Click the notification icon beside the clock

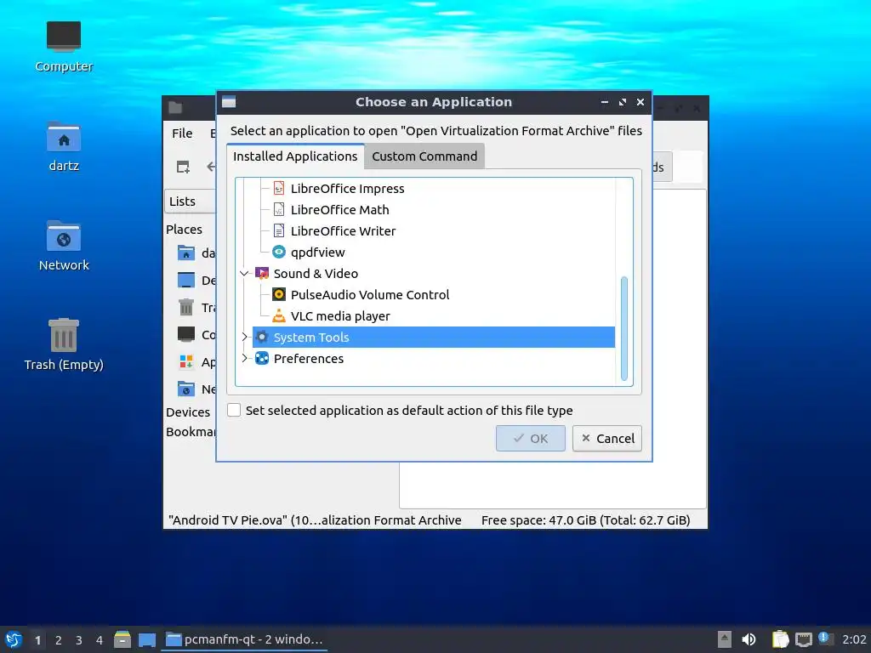point(824,638)
